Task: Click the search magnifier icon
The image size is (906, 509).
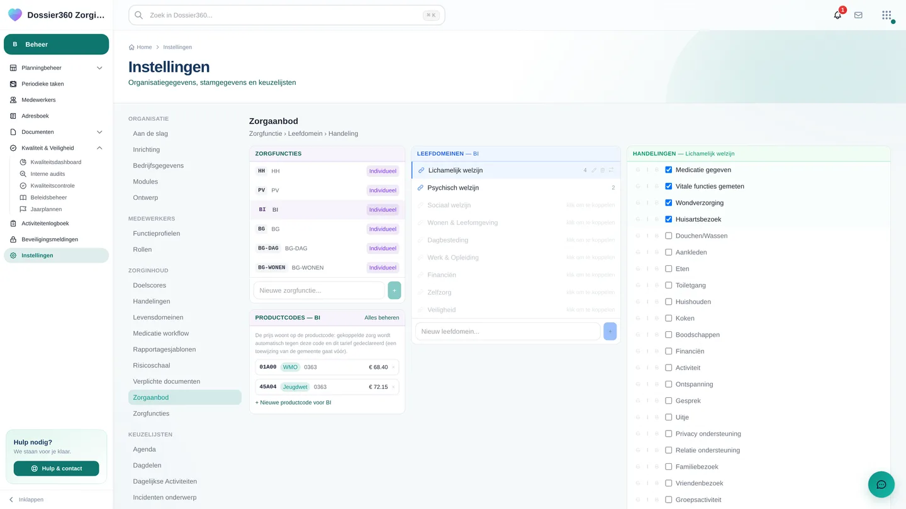Action: coord(138,15)
